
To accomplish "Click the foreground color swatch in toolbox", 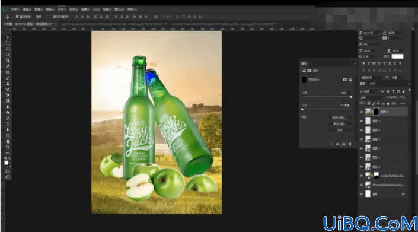I will click(7, 163).
